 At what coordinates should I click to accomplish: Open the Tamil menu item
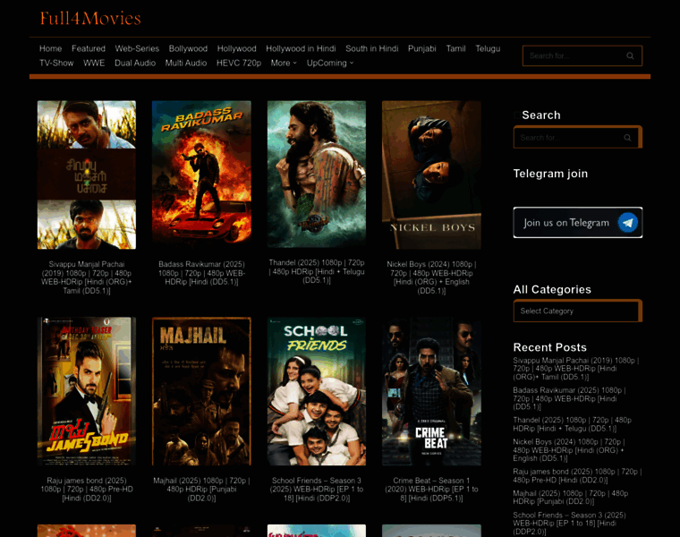pyautogui.click(x=455, y=48)
